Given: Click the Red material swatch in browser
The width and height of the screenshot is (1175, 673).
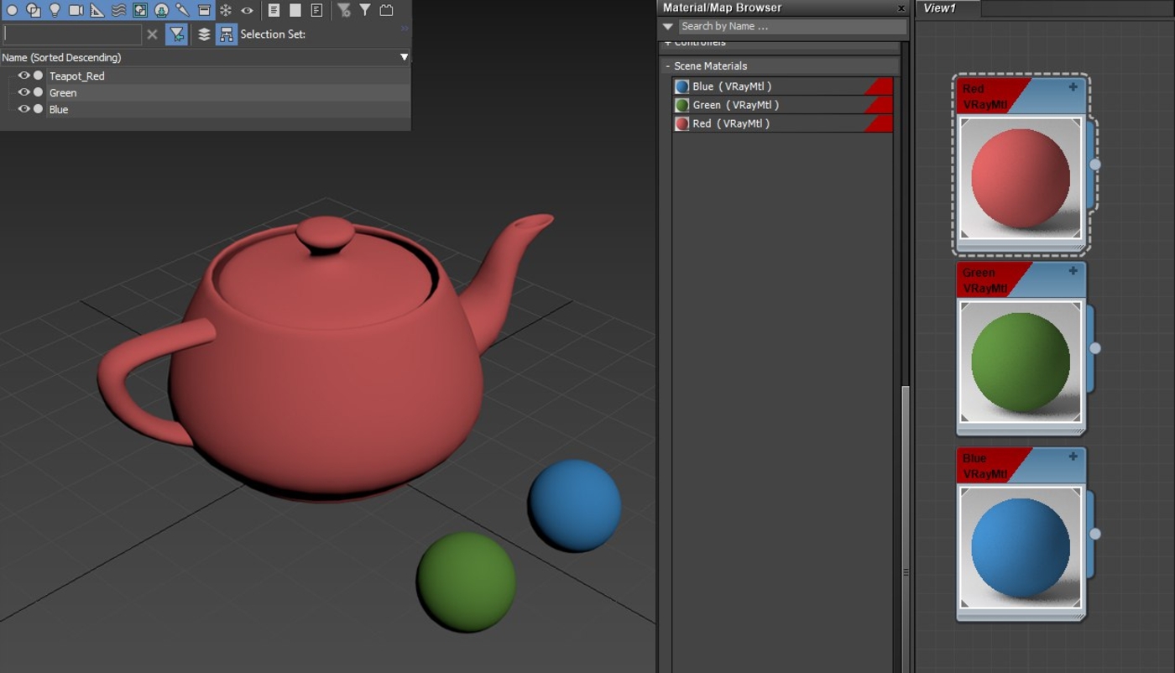Looking at the screenshot, I should pos(682,123).
